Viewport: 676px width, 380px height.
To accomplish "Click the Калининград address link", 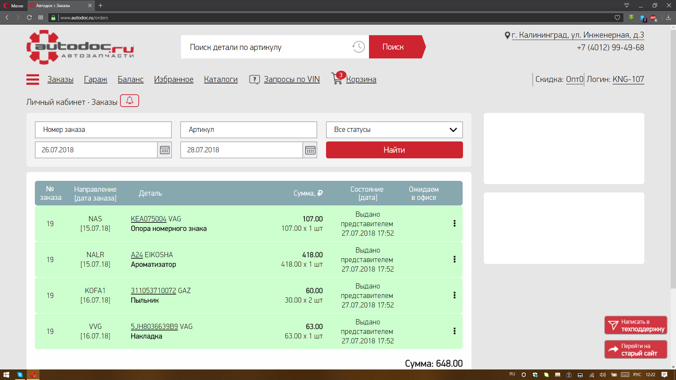I will 578,35.
